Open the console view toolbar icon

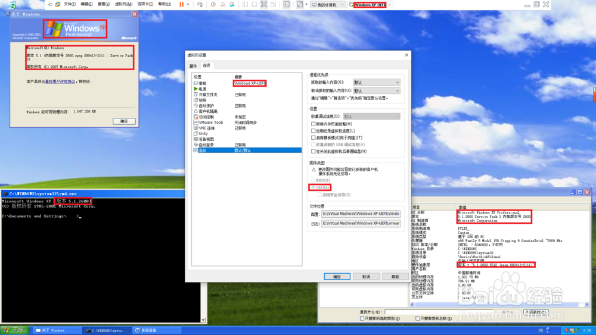287,5
